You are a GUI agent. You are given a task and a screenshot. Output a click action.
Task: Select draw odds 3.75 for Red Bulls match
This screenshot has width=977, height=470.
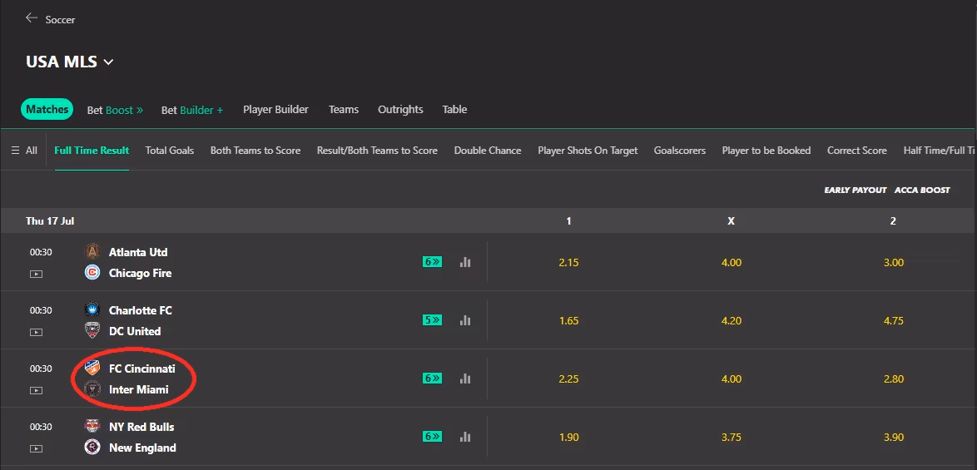point(732,437)
